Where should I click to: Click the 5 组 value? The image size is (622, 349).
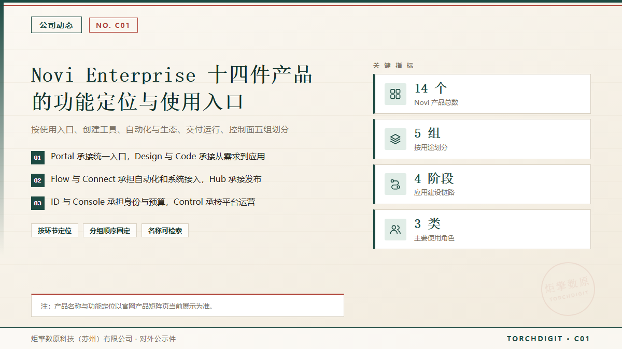(428, 133)
